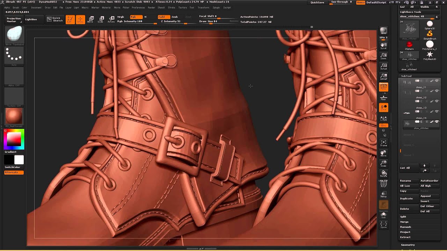Expand the Split section in SubTool
Viewport: 447px width, 251px height.
click(x=403, y=216)
